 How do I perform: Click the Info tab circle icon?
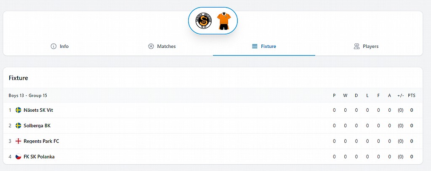click(x=53, y=46)
